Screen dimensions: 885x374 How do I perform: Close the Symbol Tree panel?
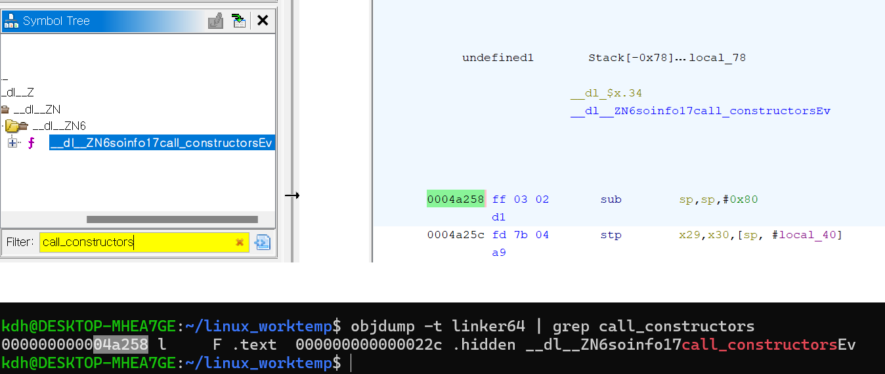point(263,21)
